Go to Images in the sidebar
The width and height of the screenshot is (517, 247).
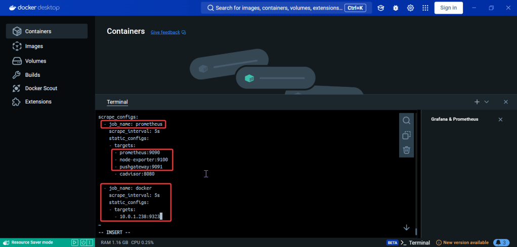pos(34,46)
